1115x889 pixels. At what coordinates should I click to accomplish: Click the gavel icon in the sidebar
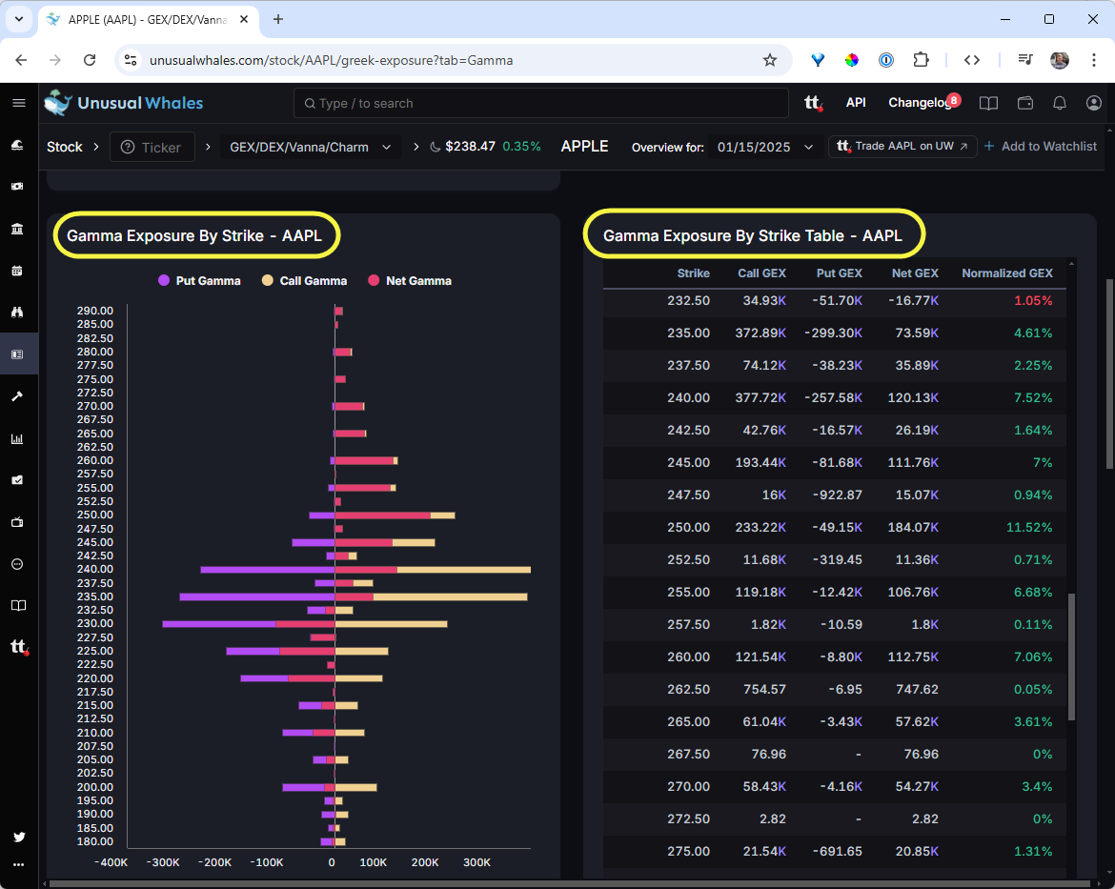click(x=18, y=396)
